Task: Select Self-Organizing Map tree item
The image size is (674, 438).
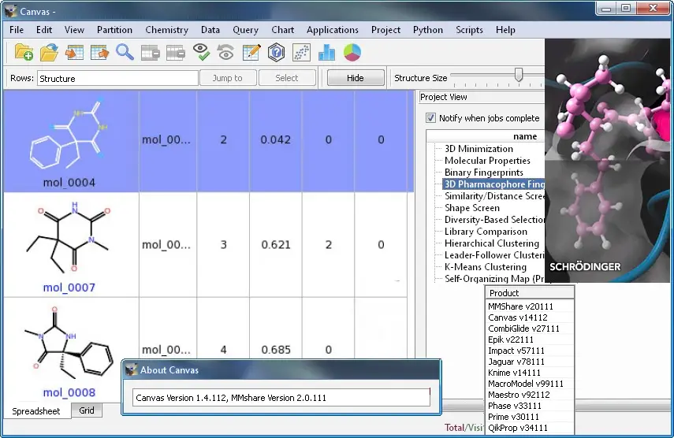Action: [494, 279]
